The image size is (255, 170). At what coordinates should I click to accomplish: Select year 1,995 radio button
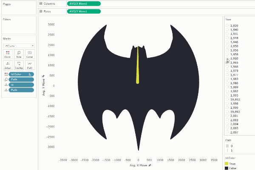click(227, 95)
